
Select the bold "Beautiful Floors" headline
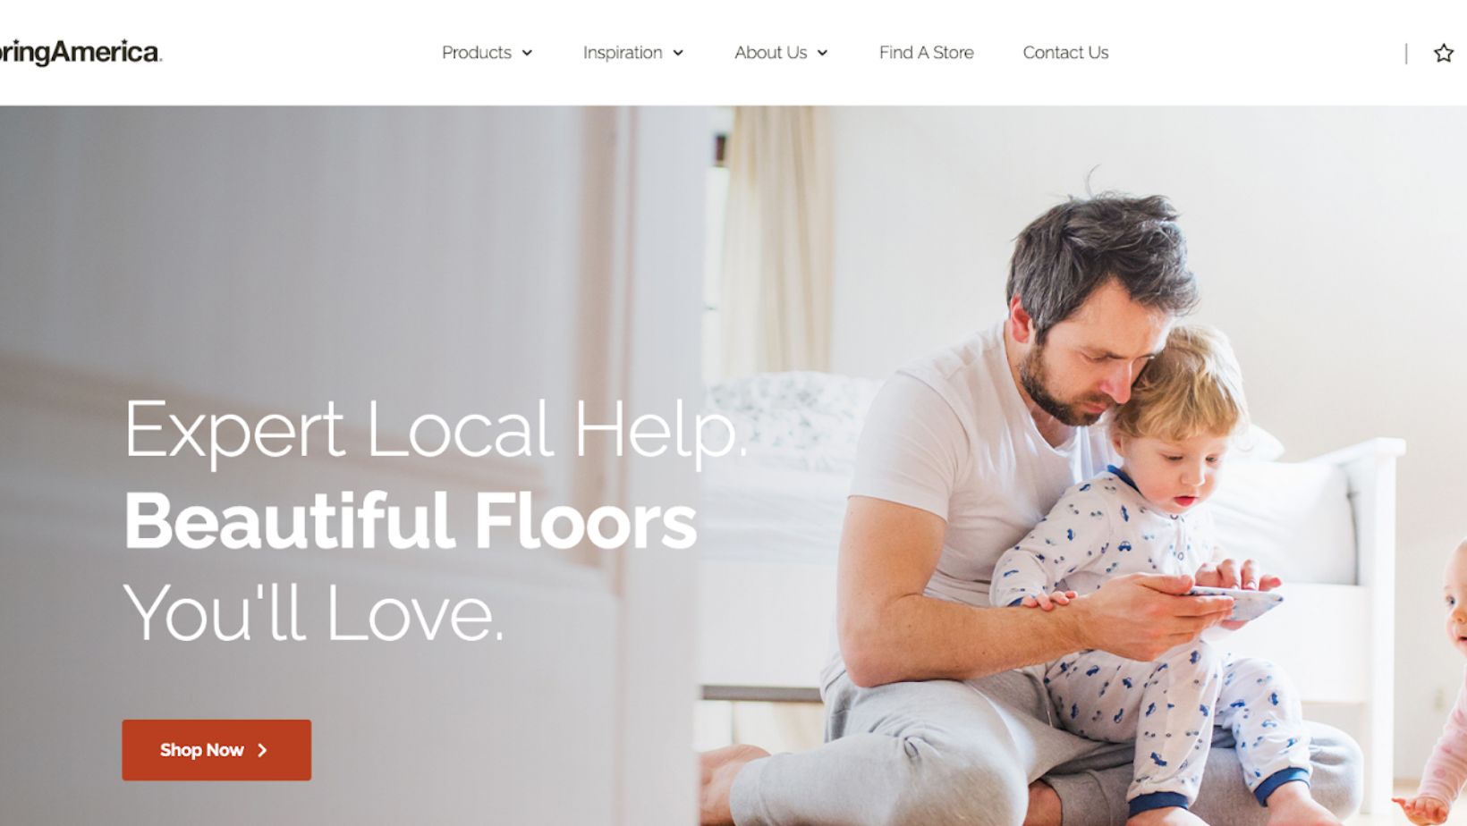click(410, 521)
